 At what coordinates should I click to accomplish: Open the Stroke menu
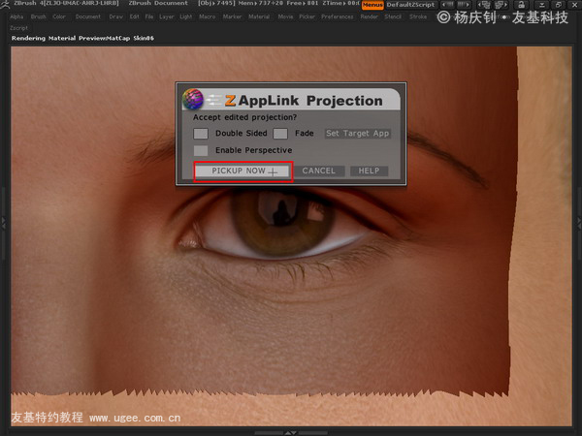[x=418, y=16]
